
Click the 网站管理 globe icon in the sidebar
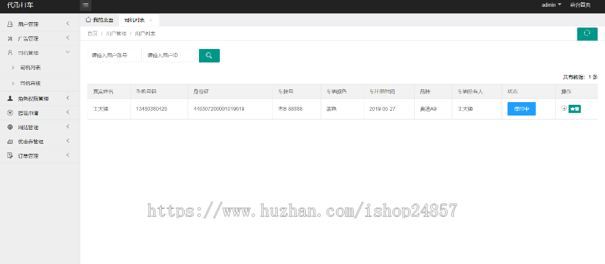coord(10,127)
